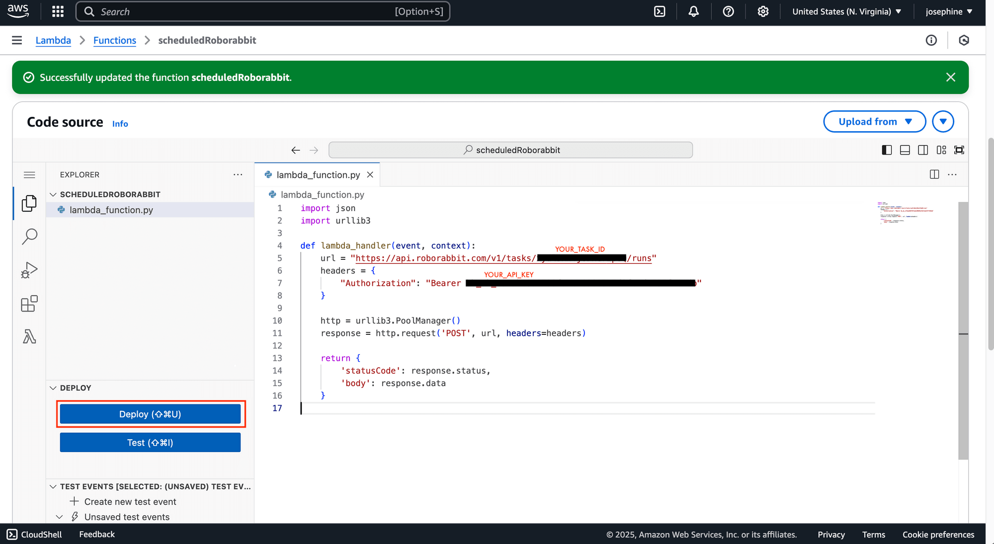Click the editor vertical scrollbar

[963, 330]
